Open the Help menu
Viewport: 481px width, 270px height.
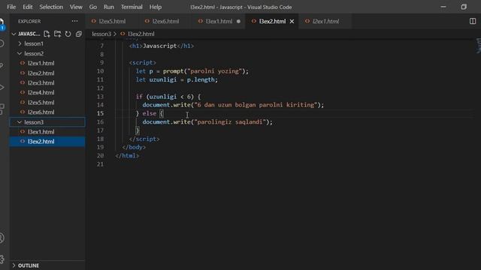[156, 7]
